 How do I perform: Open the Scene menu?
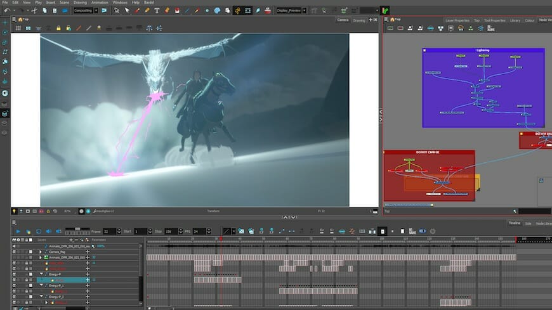pos(64,2)
